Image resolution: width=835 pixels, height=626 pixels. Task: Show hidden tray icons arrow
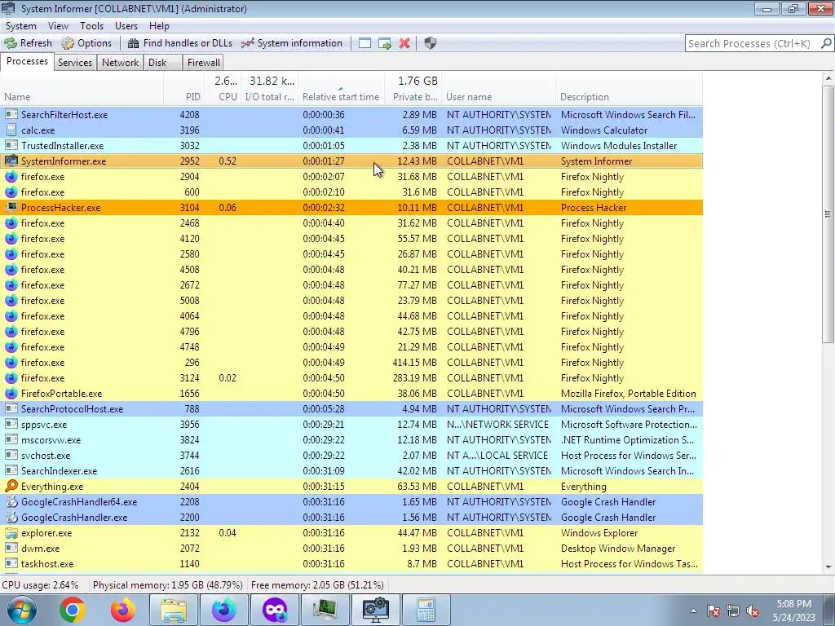pos(693,610)
